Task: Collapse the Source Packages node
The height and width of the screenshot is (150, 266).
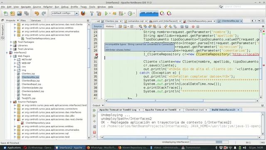Action: (x=11, y=102)
